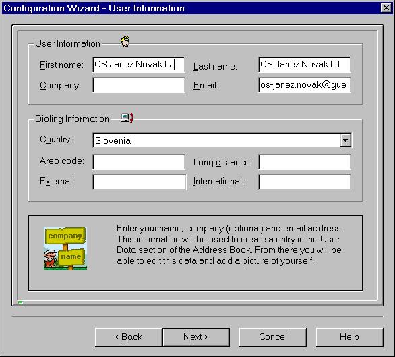Cancel the configuration wizard
This screenshot has width=395, height=357.
point(273,337)
